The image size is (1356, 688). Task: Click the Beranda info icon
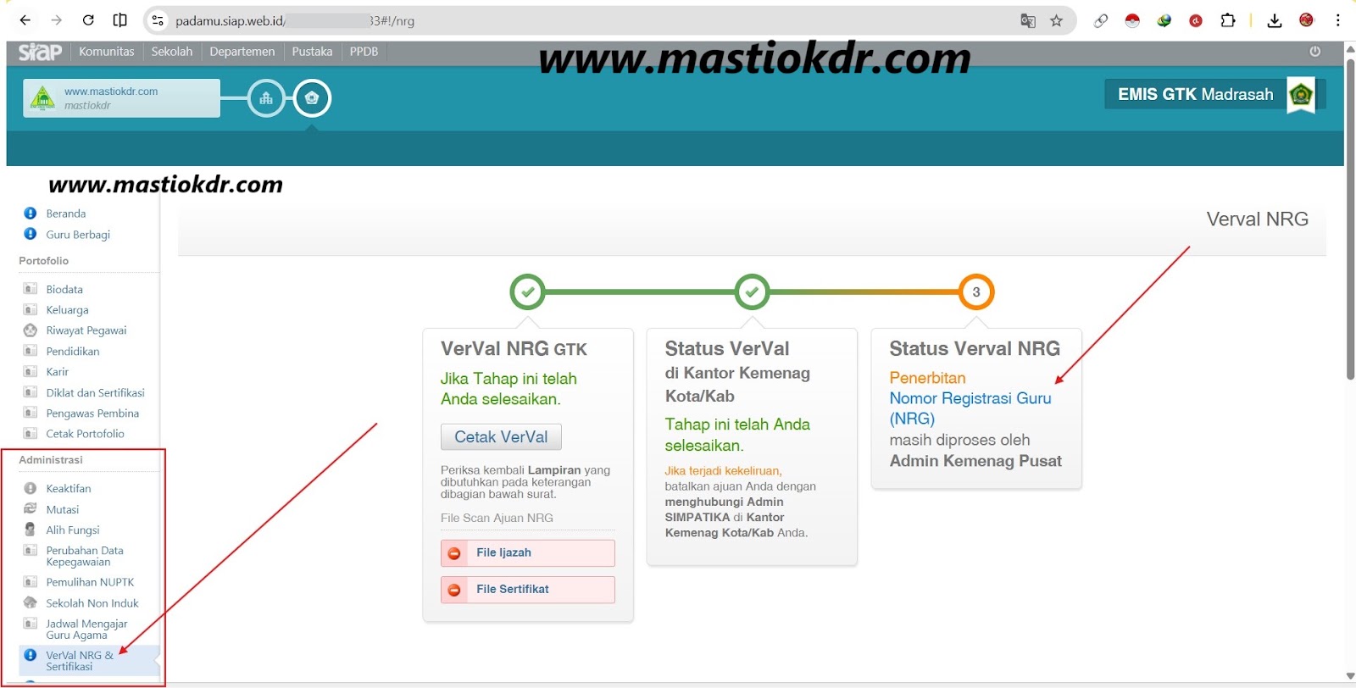pyautogui.click(x=31, y=214)
